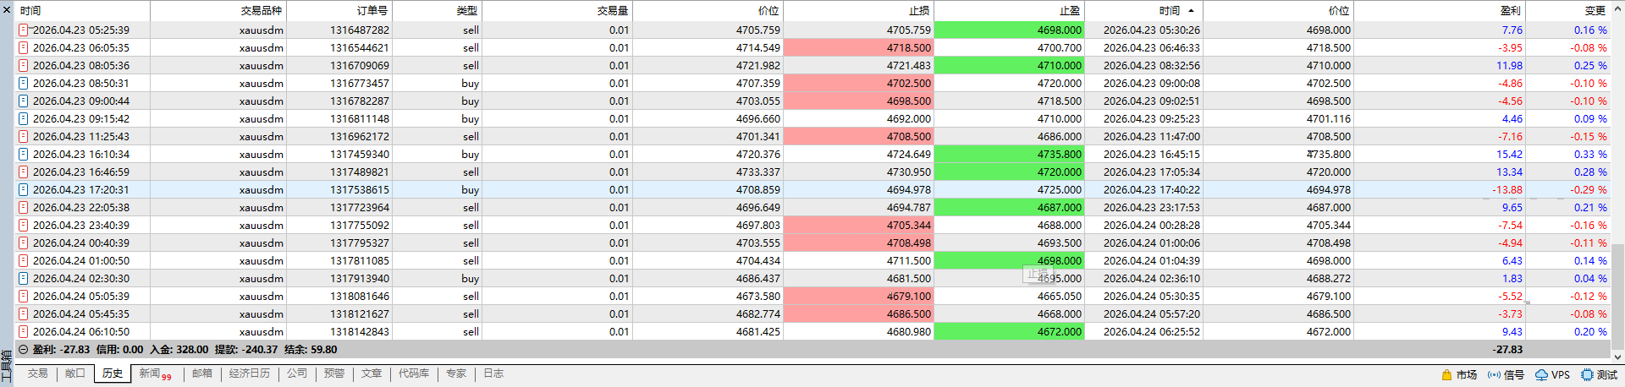Click the total profit -27.83 in summary row
1625x387 pixels.
coord(1507,350)
